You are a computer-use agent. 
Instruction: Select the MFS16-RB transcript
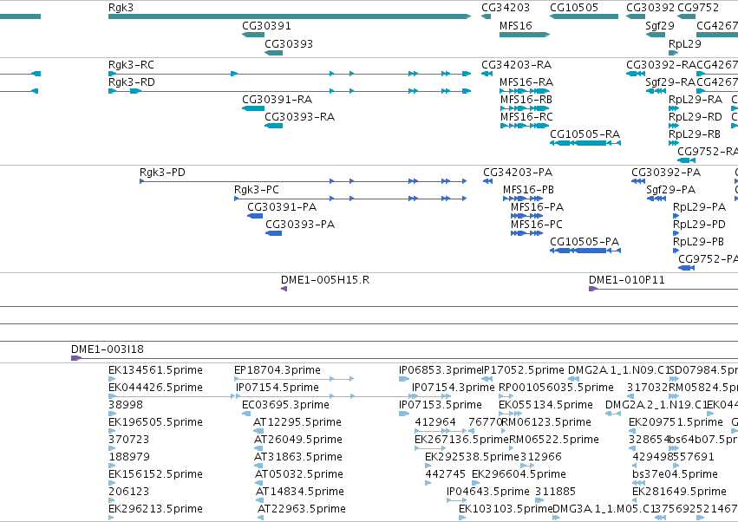(x=525, y=108)
